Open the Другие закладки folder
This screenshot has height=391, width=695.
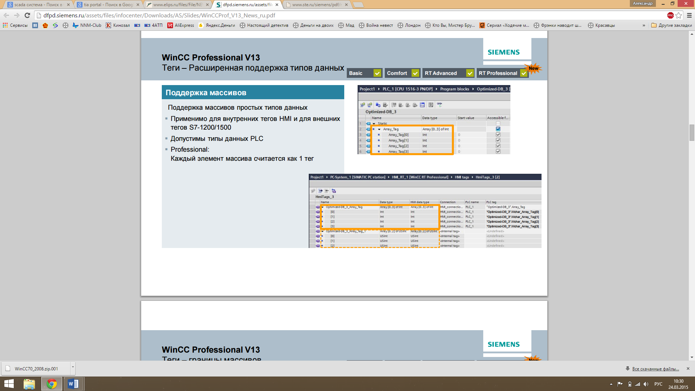(x=671, y=25)
